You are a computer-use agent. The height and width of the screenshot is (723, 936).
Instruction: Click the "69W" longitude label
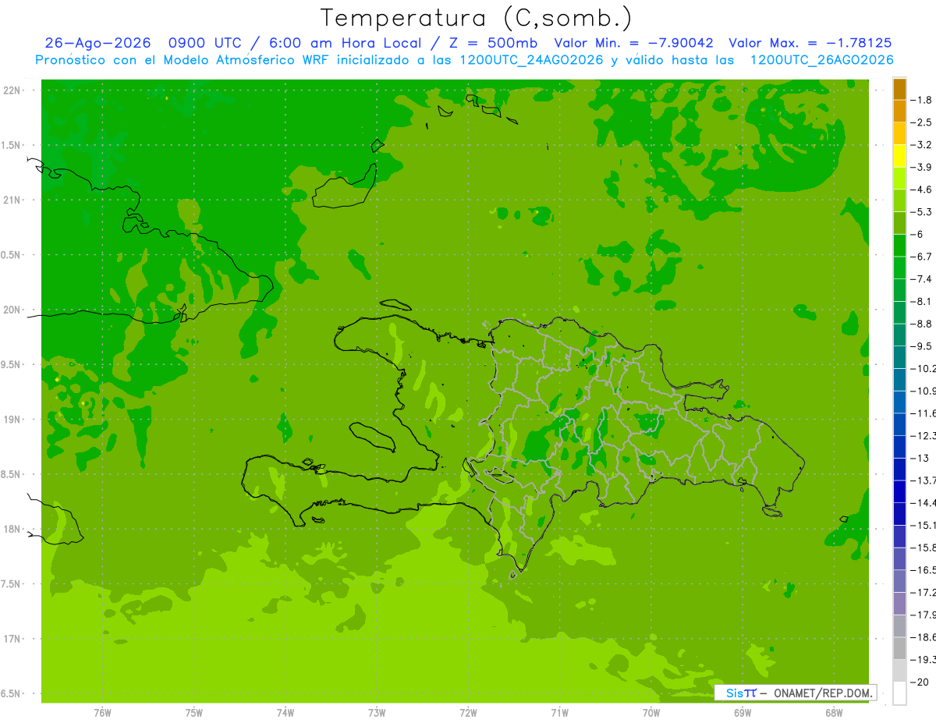point(743,713)
